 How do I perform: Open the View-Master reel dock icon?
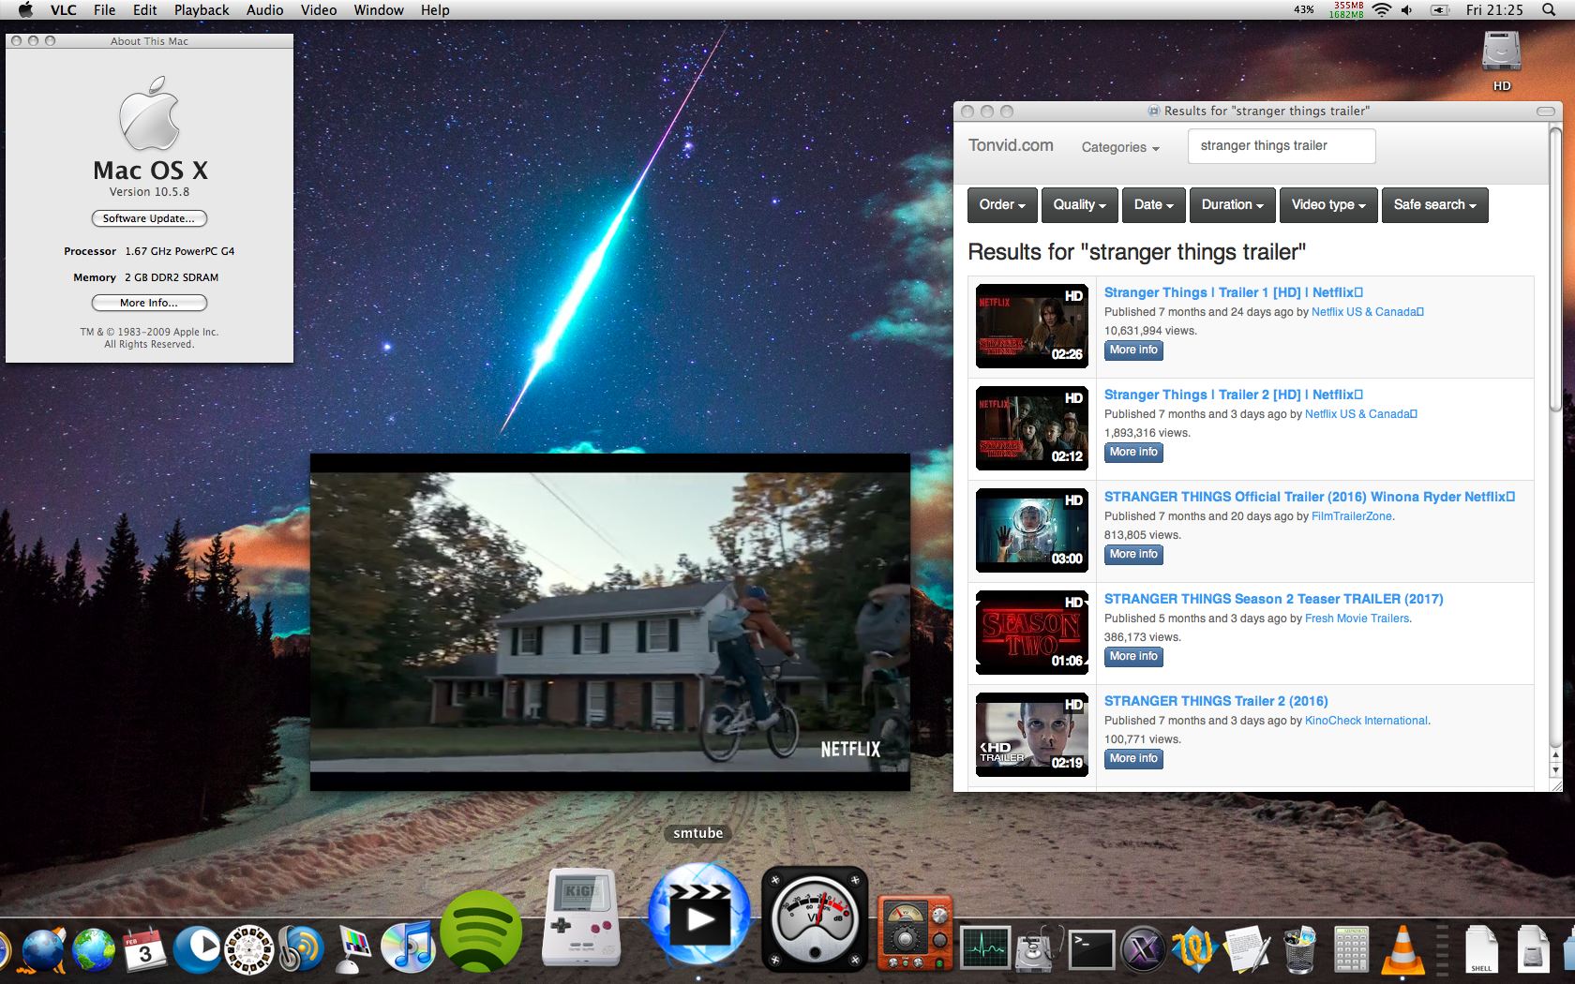tap(249, 949)
